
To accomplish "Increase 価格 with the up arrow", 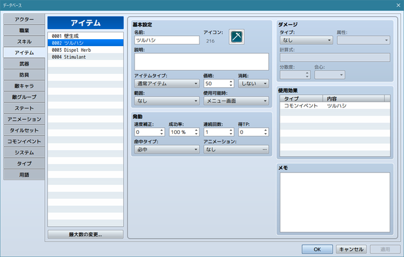I will point(231,81).
